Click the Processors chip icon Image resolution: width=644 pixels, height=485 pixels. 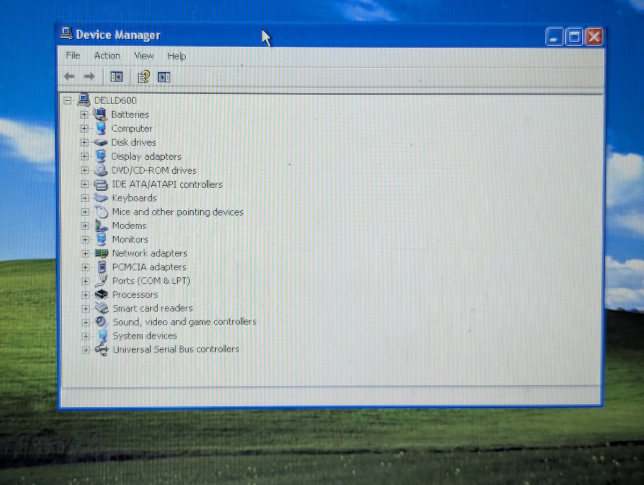(102, 295)
